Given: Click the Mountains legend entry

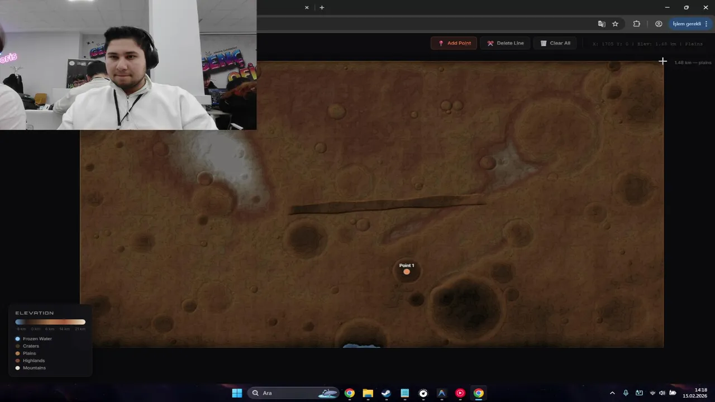Looking at the screenshot, I should [x=30, y=368].
